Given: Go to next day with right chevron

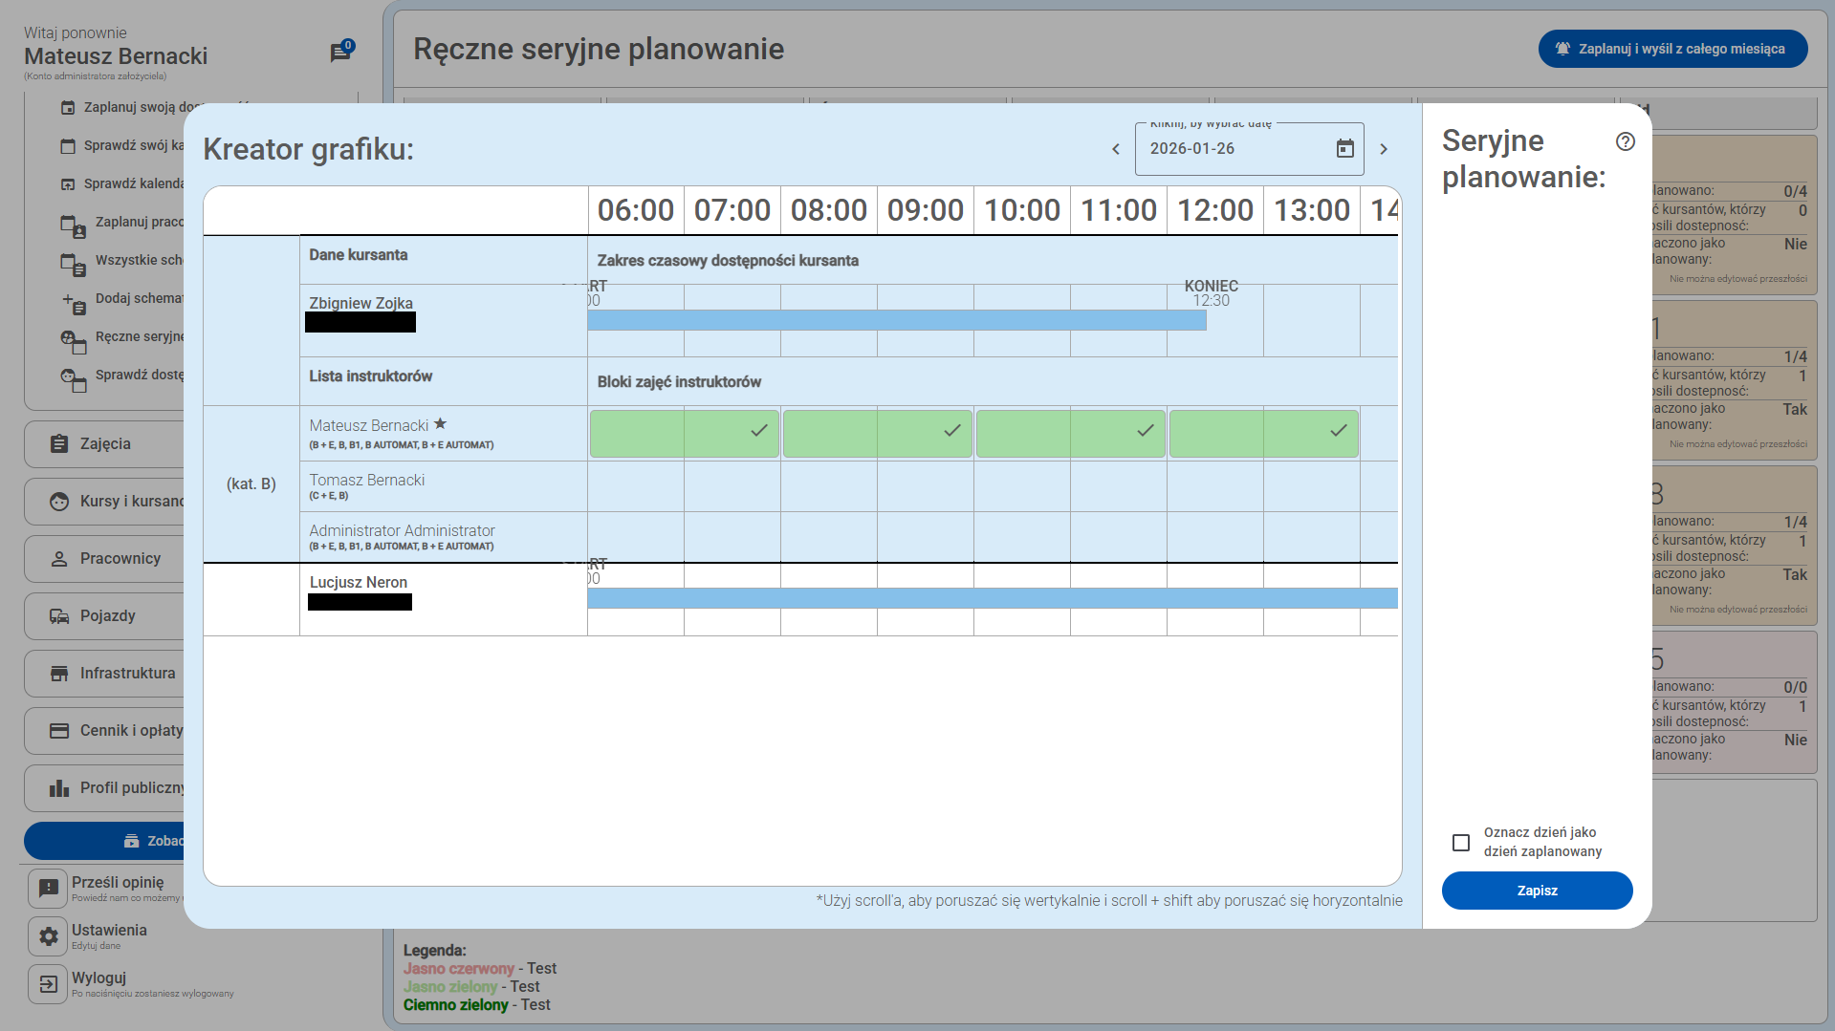Looking at the screenshot, I should point(1384,148).
